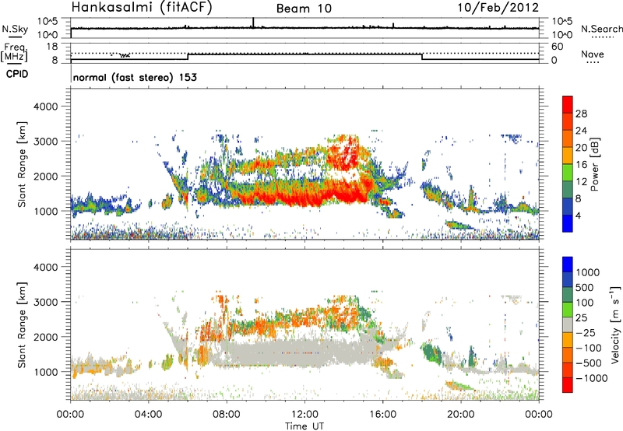
Task: Click the "500" label on Velocity colorbar
Action: tap(584, 287)
